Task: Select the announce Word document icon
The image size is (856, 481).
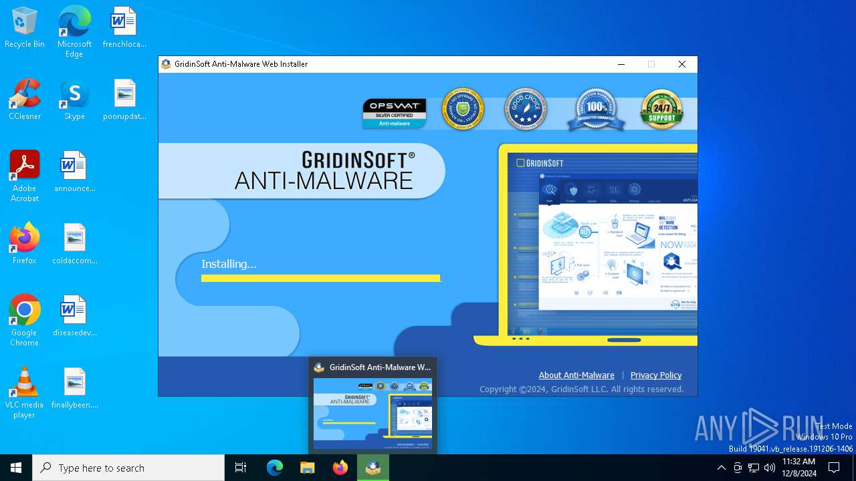Action: pyautogui.click(x=74, y=172)
